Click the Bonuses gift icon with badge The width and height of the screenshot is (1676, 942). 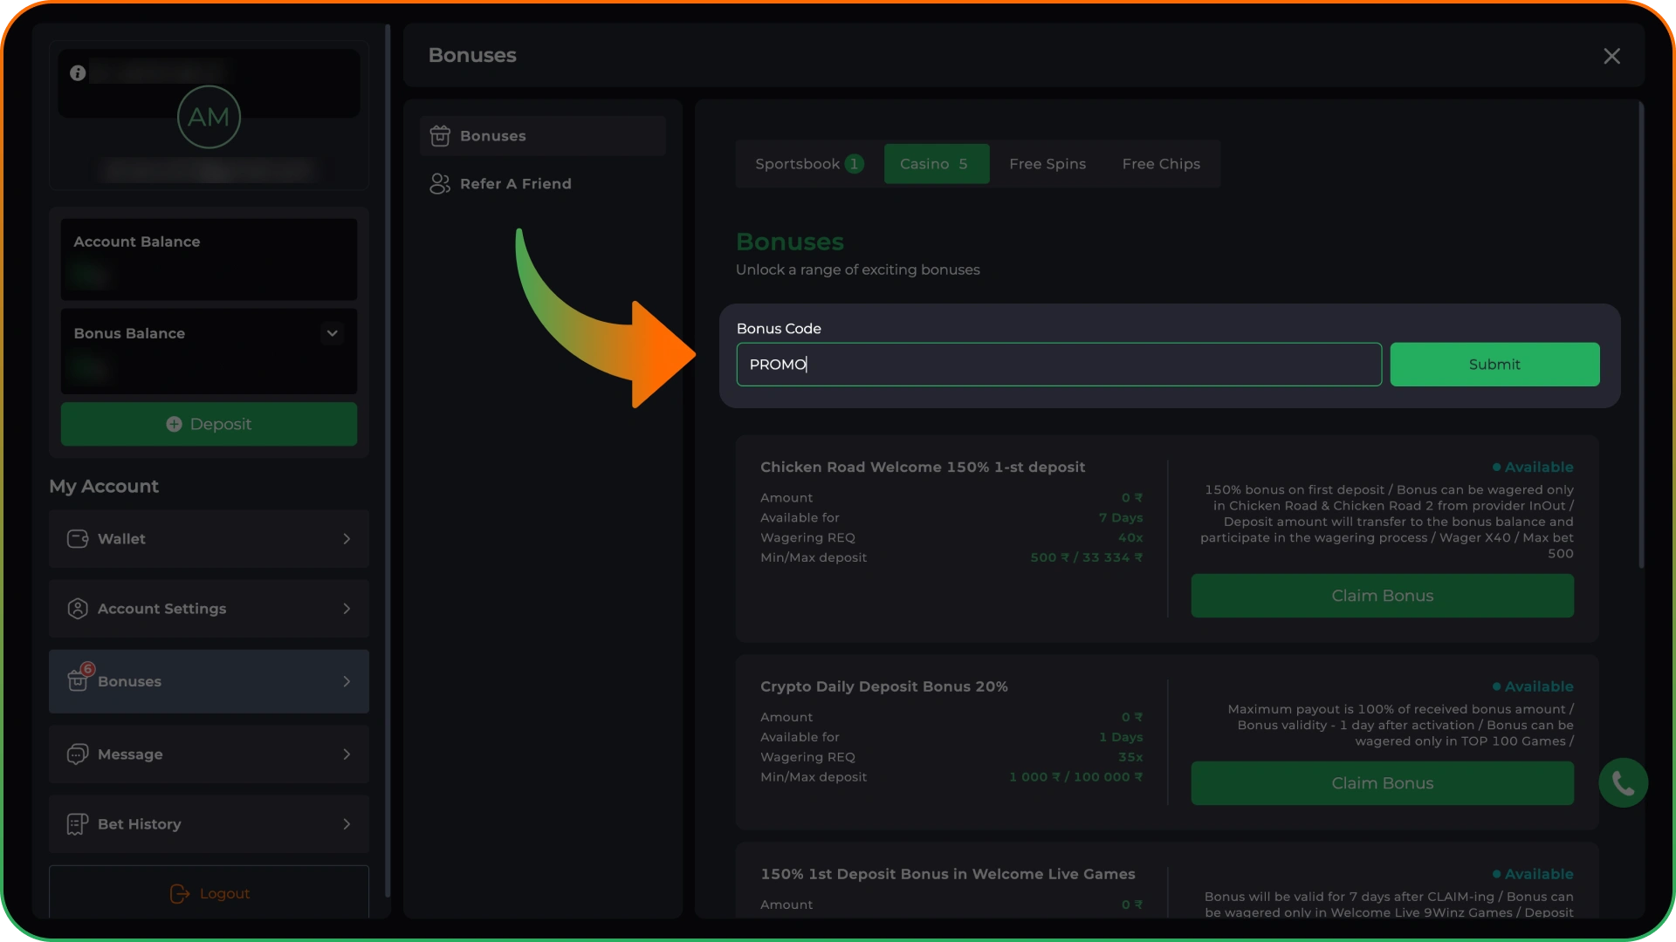click(x=79, y=678)
